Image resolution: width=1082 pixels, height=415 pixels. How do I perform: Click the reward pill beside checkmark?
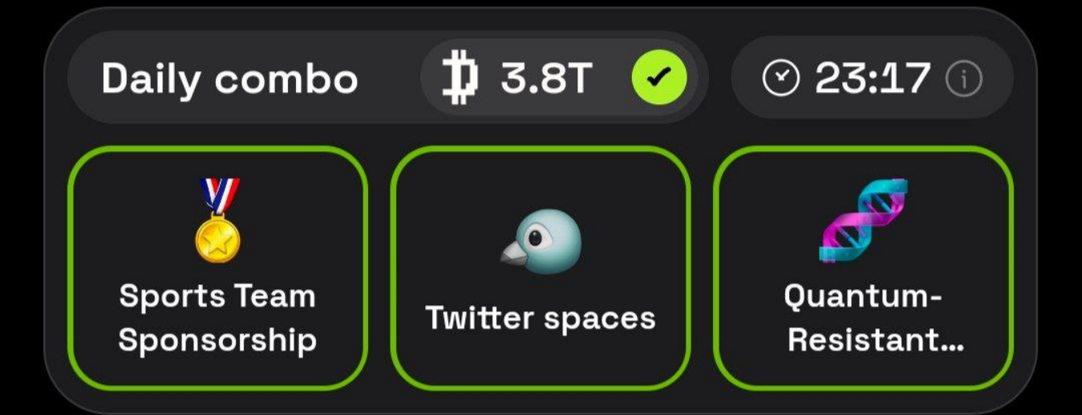coord(559,79)
